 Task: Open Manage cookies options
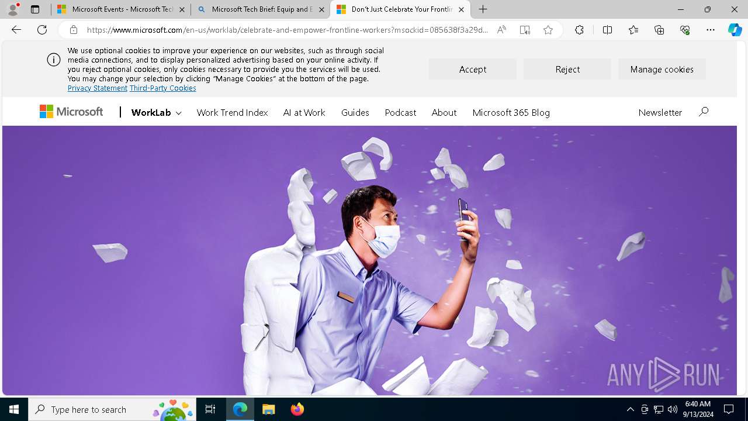662,69
